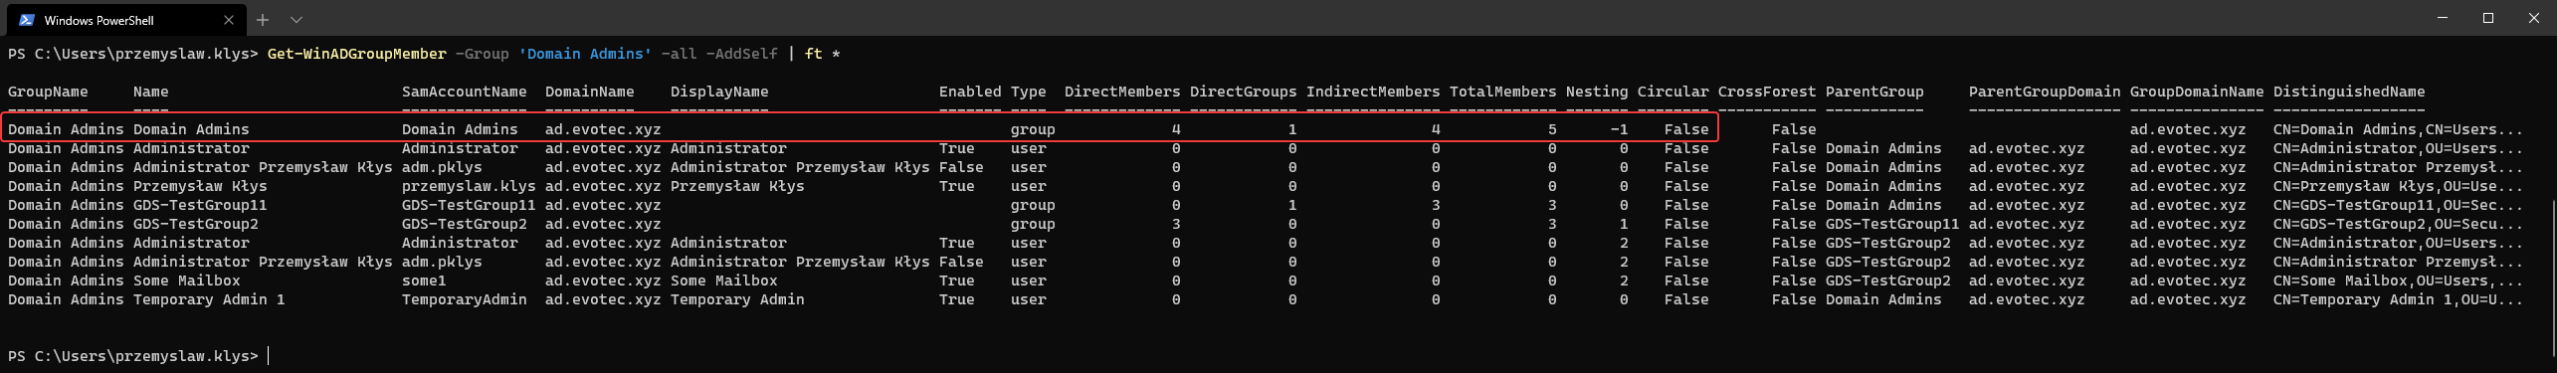
Task: Click the DomainName column header
Action: (x=590, y=92)
